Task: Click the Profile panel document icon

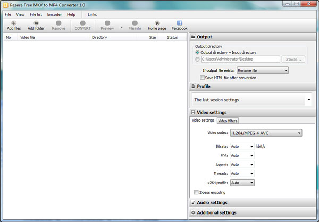Action: 193,86
